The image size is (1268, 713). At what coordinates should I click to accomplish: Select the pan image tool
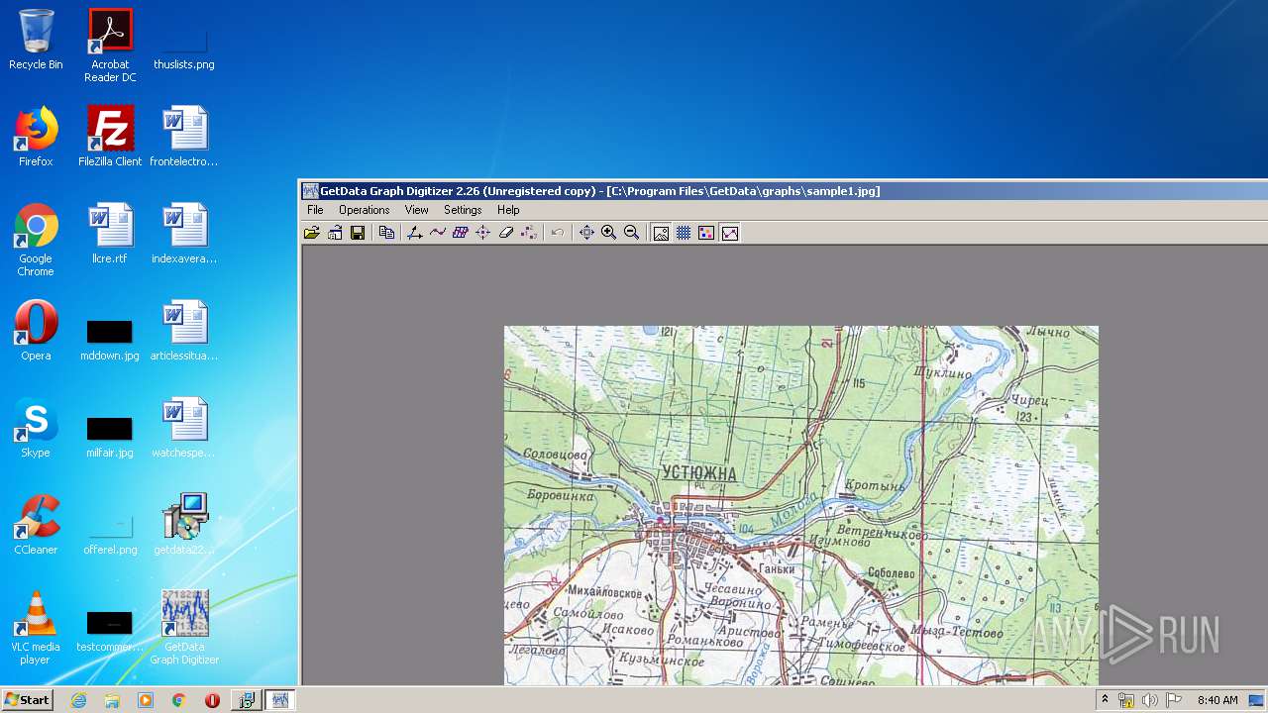click(586, 233)
